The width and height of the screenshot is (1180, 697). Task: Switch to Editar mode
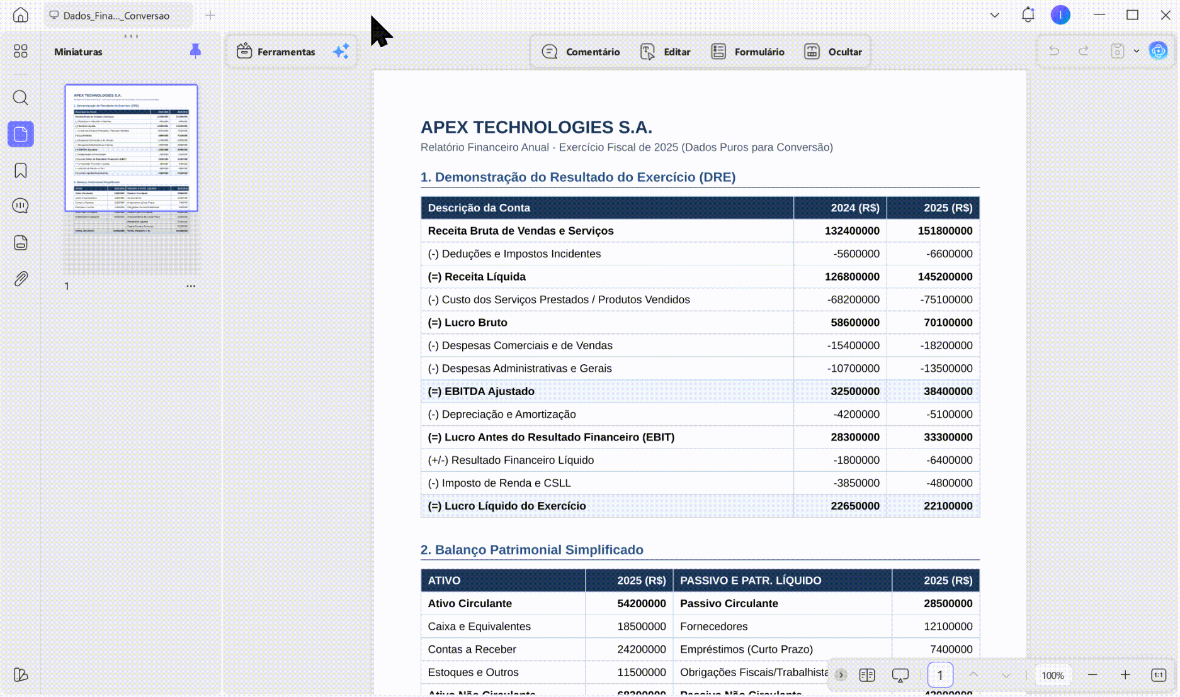pyautogui.click(x=666, y=52)
